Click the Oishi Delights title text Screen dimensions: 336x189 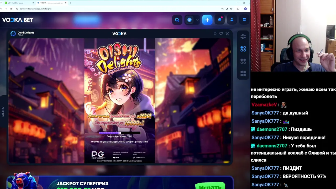[x=26, y=33]
